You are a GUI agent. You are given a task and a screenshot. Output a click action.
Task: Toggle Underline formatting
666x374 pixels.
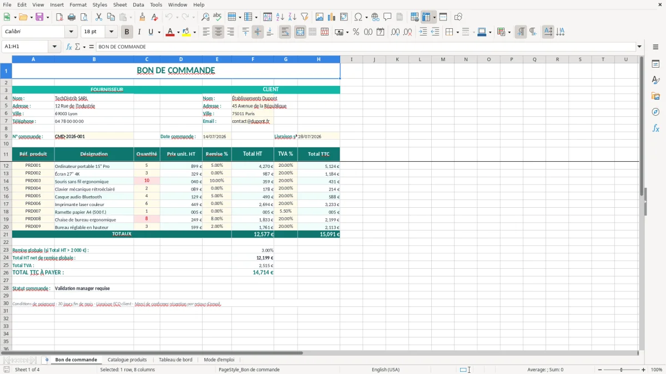[150, 32]
